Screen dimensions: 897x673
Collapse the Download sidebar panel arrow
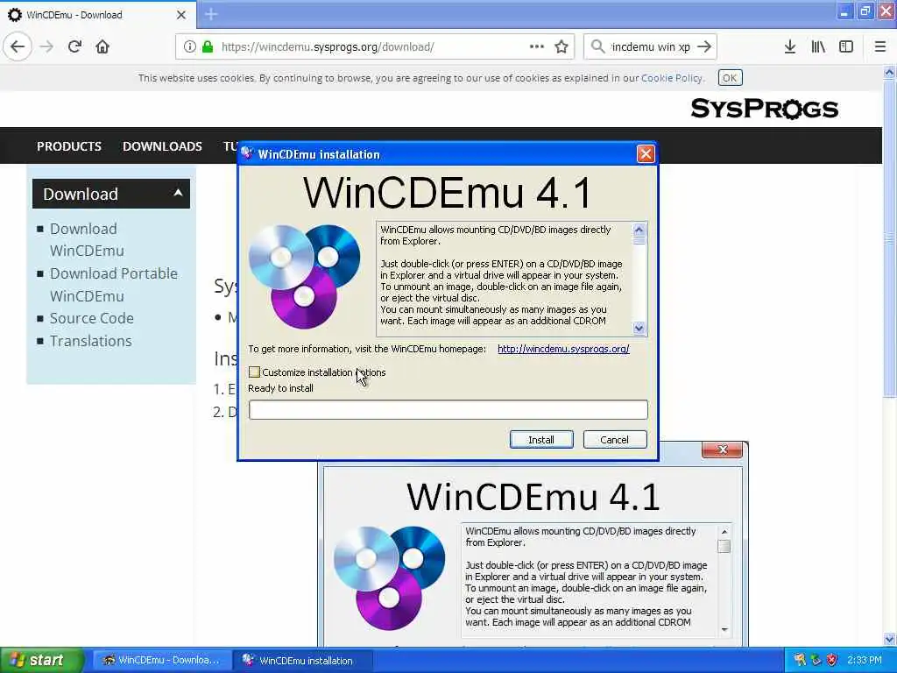pyautogui.click(x=178, y=194)
